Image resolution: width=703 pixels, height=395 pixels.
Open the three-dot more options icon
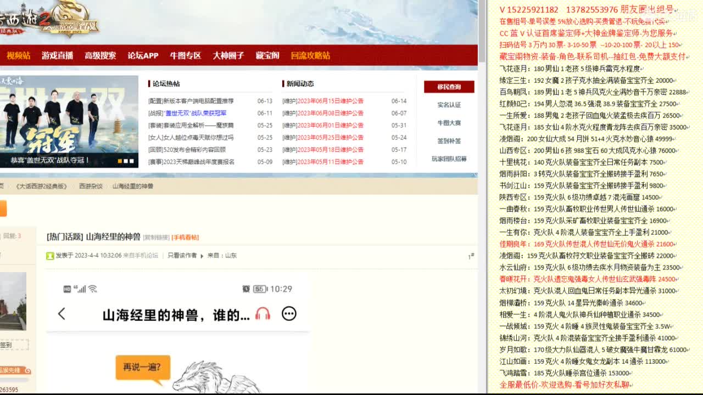point(288,313)
